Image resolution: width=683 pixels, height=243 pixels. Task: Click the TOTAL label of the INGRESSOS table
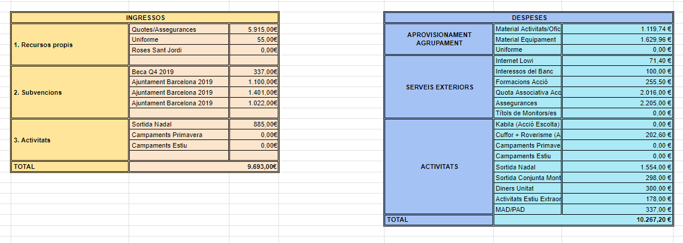click(x=70, y=167)
